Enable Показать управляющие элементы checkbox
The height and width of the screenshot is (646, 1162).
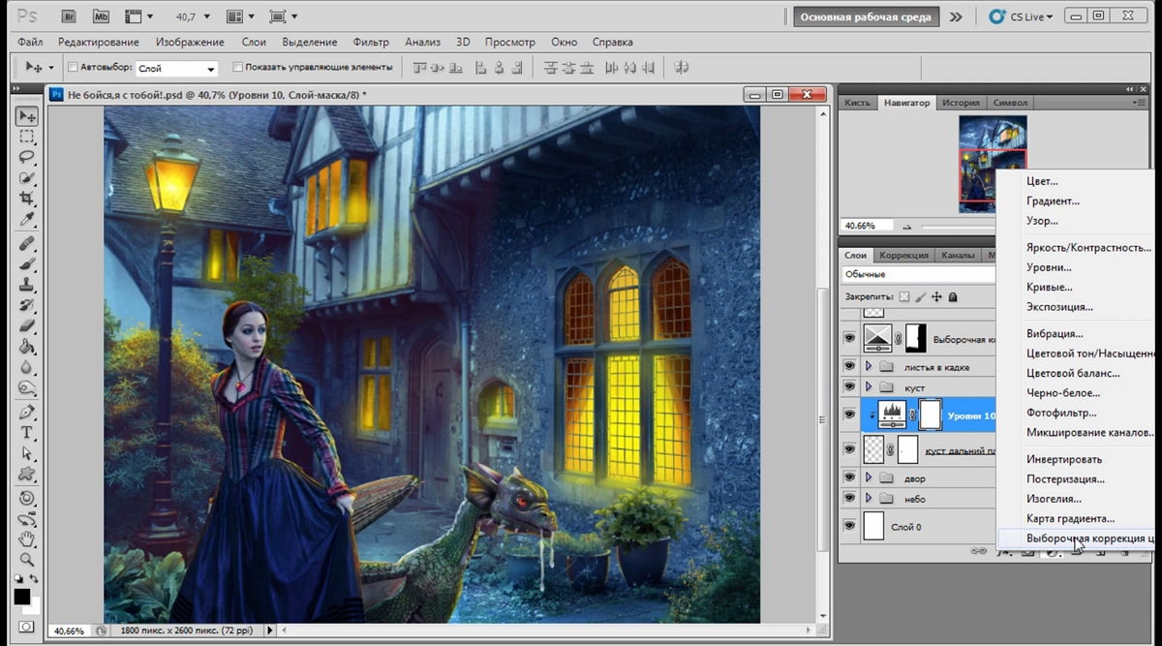tap(238, 68)
